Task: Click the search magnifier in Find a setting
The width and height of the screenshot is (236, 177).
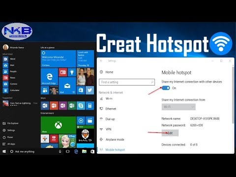Action: click(x=152, y=82)
